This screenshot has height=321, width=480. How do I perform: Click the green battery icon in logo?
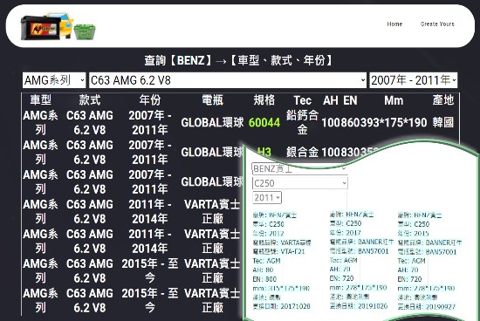click(85, 31)
